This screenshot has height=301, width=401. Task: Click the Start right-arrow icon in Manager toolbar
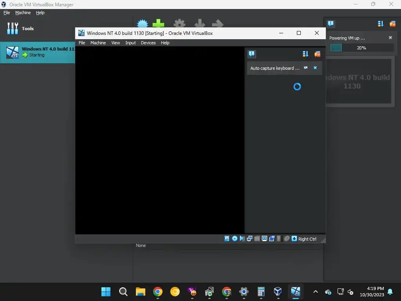(x=218, y=23)
